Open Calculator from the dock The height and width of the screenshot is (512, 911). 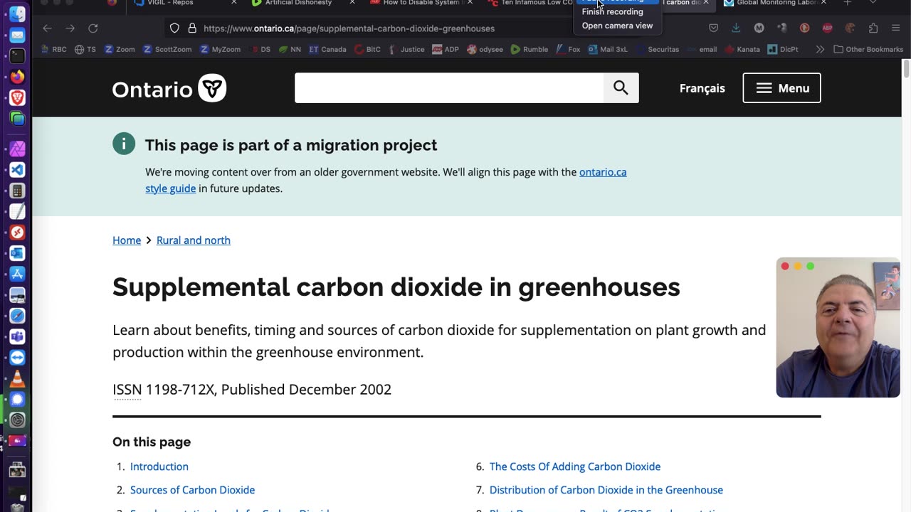[17, 191]
